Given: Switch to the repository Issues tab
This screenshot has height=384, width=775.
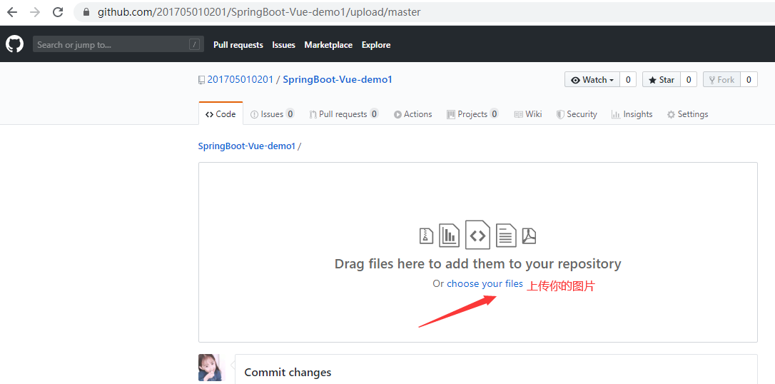Looking at the screenshot, I should [x=273, y=114].
